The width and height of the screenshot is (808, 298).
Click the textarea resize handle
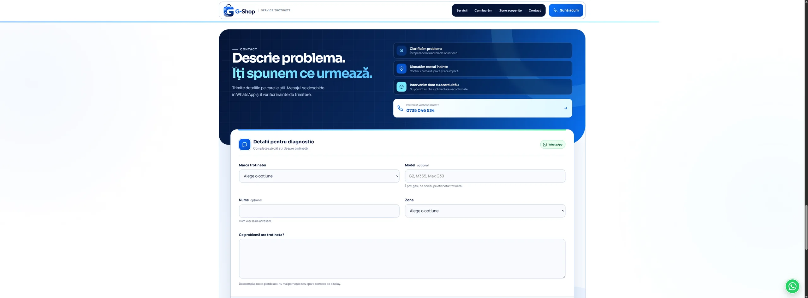[x=563, y=277]
